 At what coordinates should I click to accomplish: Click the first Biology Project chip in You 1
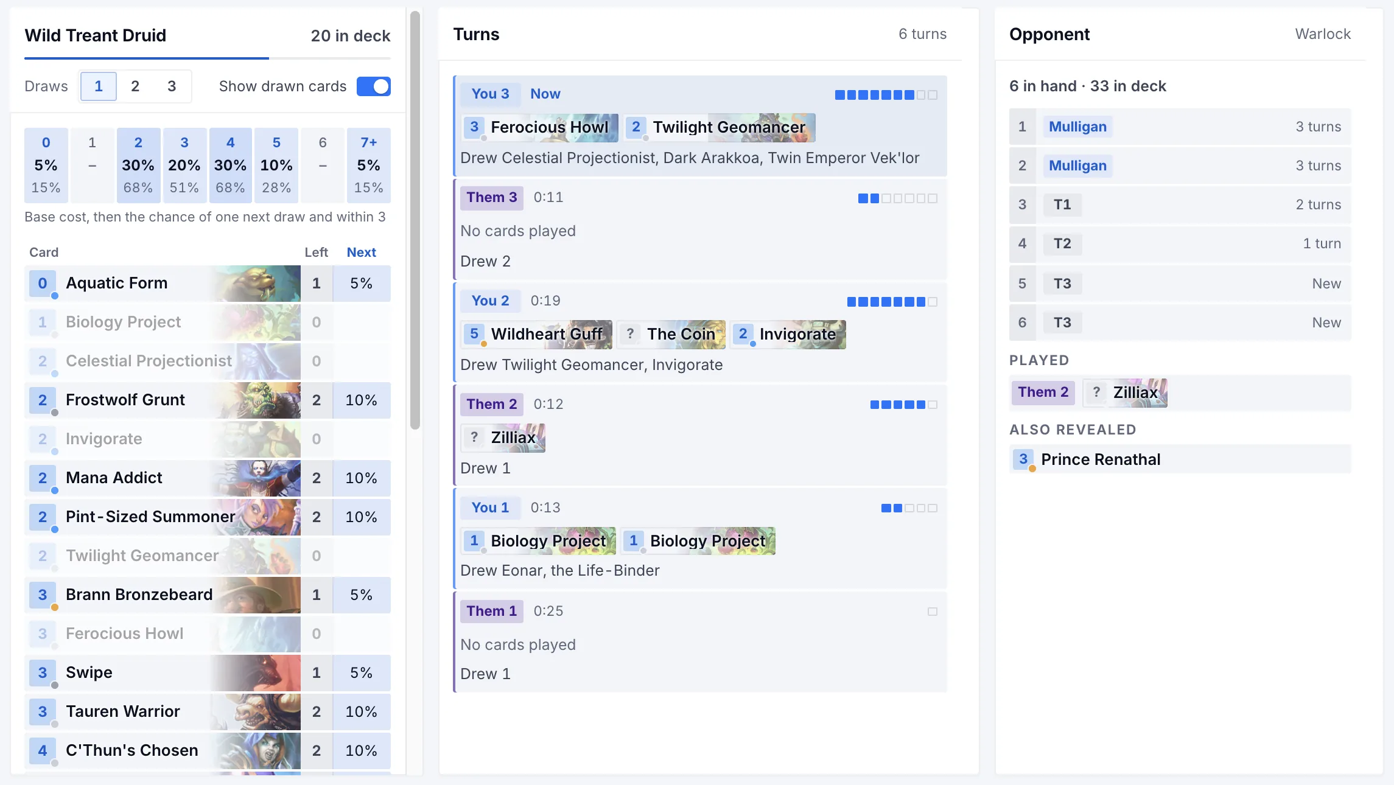pyautogui.click(x=538, y=541)
